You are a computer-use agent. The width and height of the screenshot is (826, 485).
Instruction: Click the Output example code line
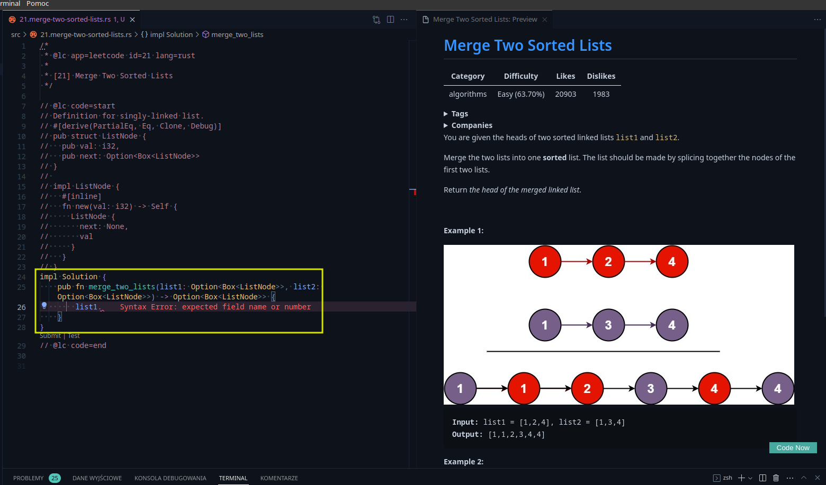pos(498,434)
